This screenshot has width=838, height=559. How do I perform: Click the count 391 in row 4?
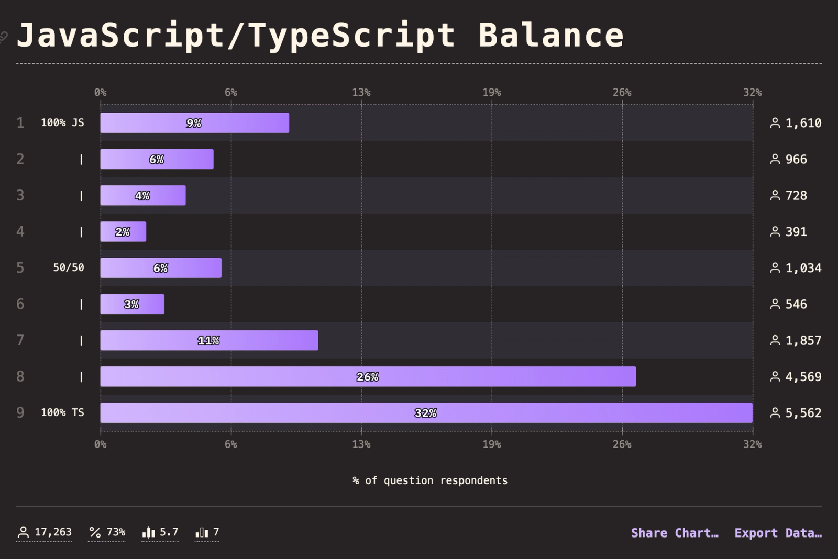click(x=796, y=231)
